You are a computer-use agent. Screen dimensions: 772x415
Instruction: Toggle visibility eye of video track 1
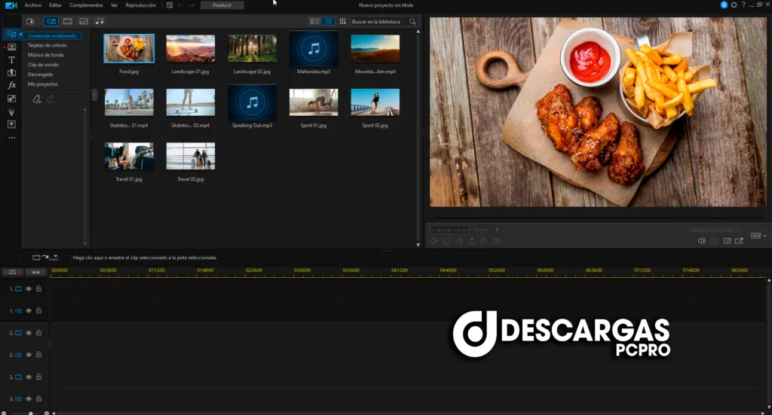(29, 288)
